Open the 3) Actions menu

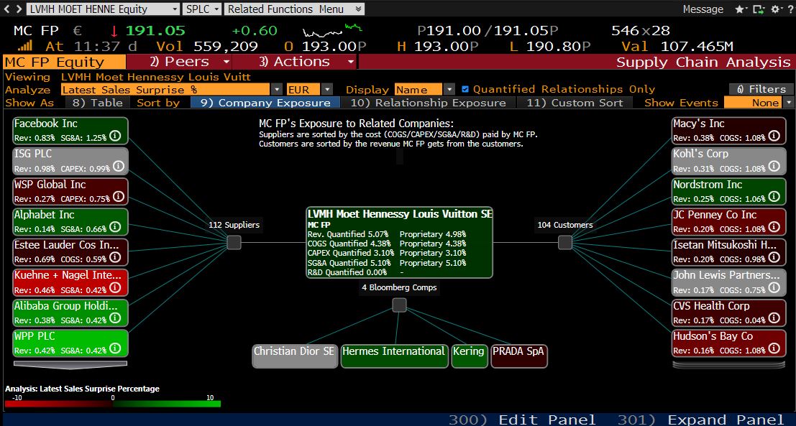click(x=306, y=62)
